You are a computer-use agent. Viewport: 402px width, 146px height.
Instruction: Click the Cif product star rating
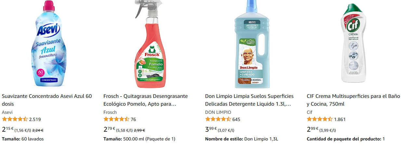coord(320,119)
